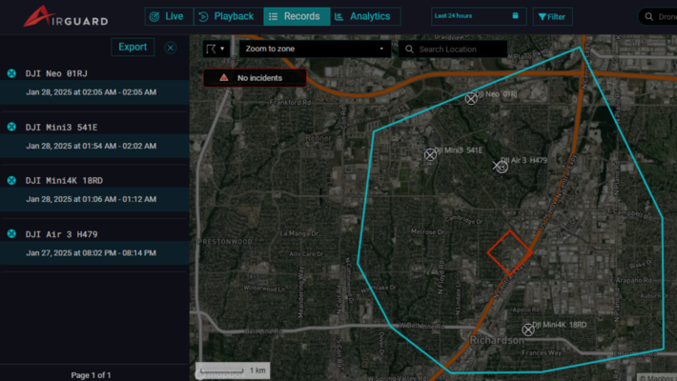Open the Filter options
The height and width of the screenshot is (381, 677).
coord(552,16)
